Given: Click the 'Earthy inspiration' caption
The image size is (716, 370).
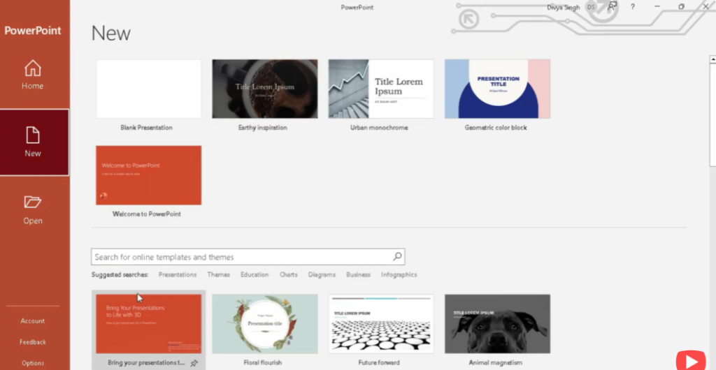Looking at the screenshot, I should click(x=263, y=128).
